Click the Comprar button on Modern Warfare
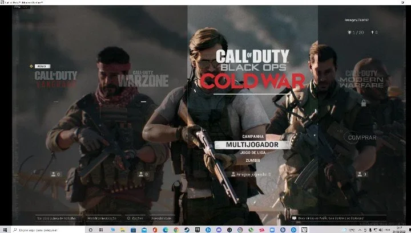Viewport: 411px width, 233px height. pyautogui.click(x=362, y=137)
